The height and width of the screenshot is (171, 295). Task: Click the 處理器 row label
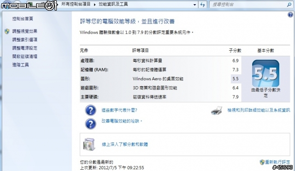(x=88, y=60)
